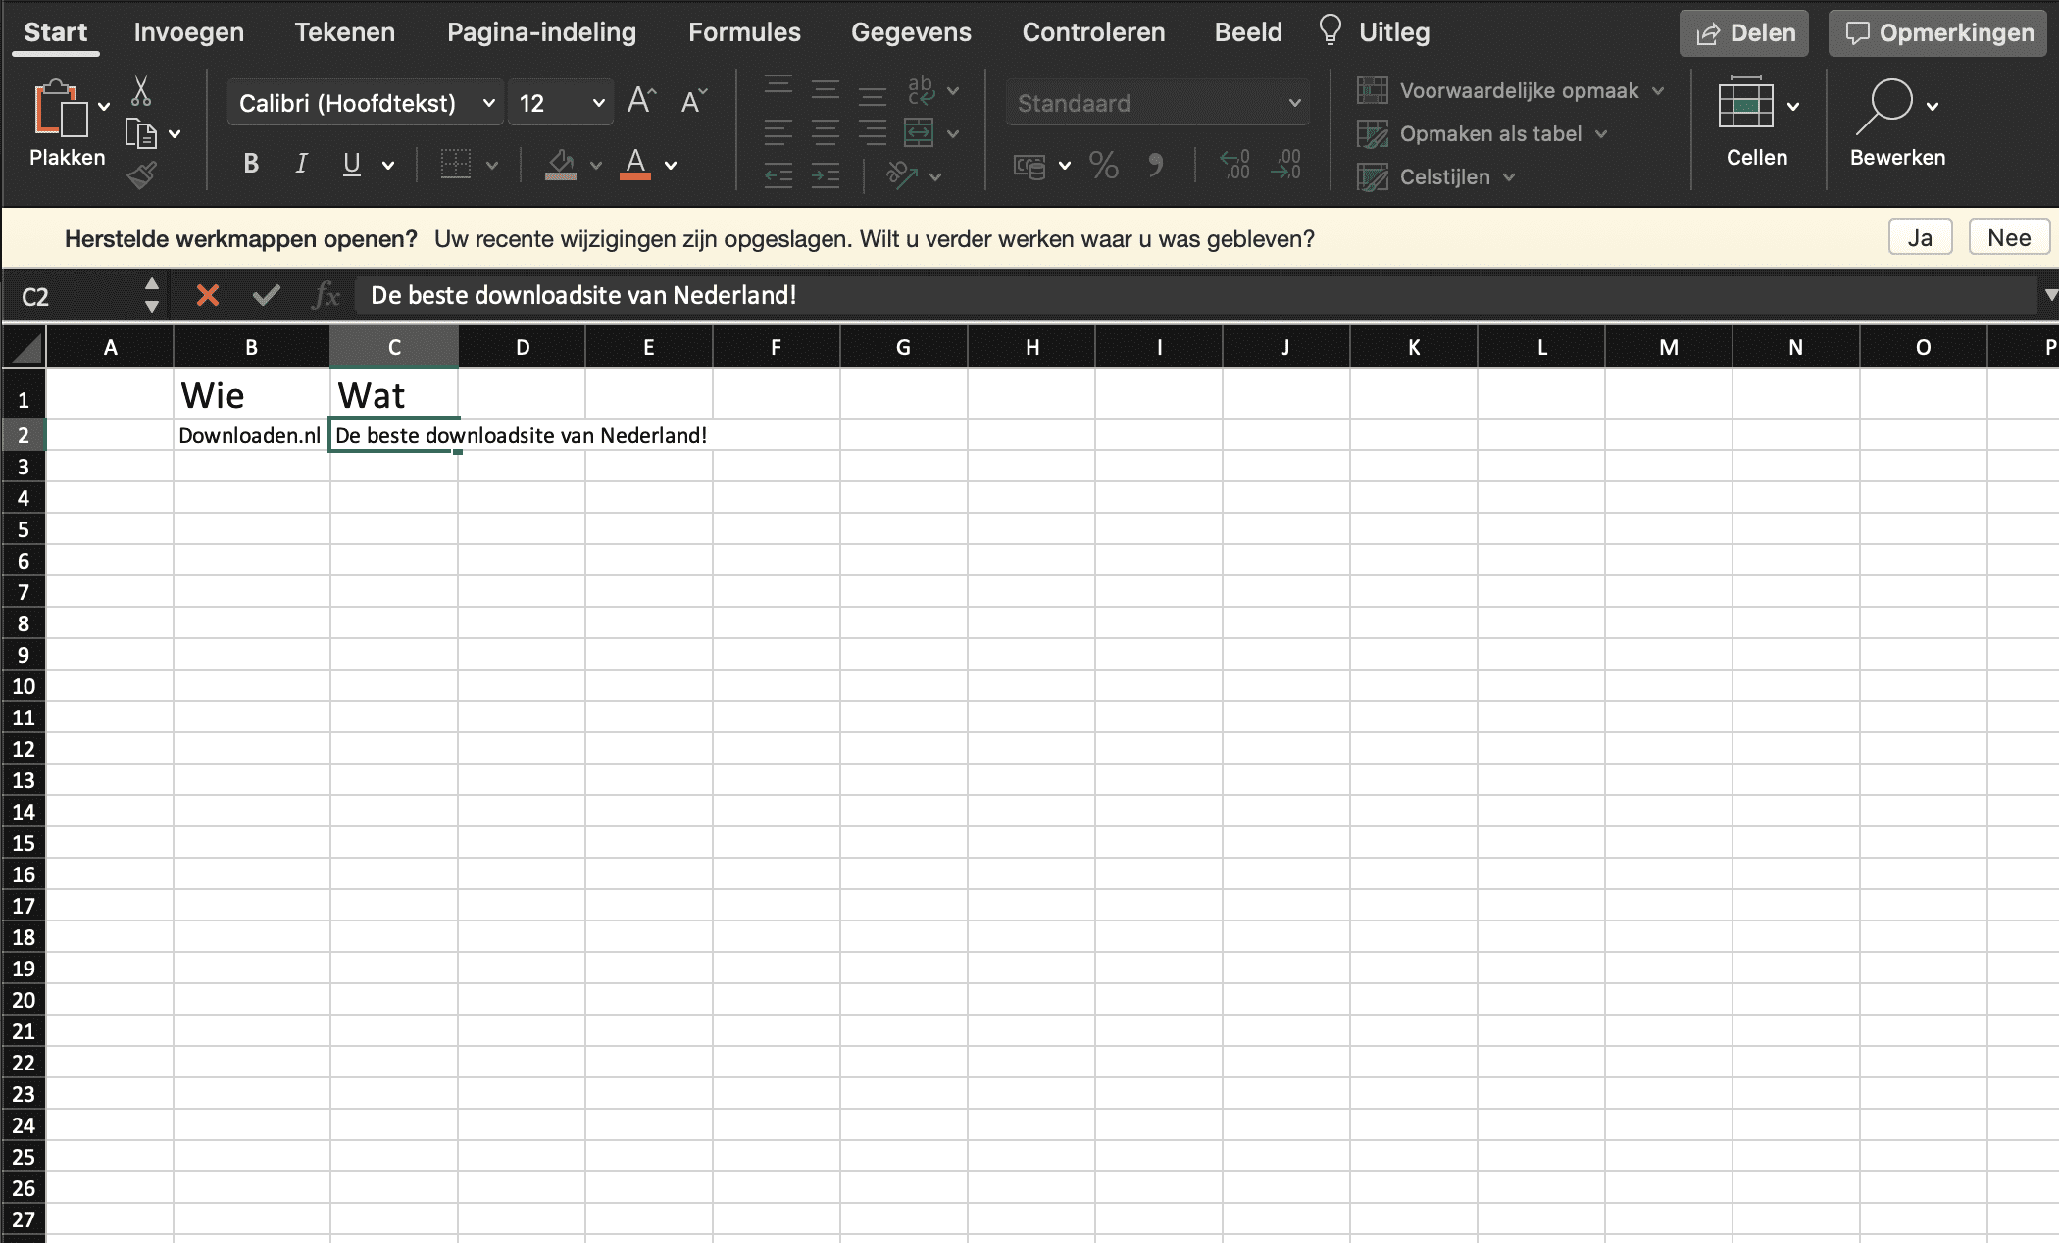Toggle bold formatting
Screen dimensions: 2059x1243
251,164
